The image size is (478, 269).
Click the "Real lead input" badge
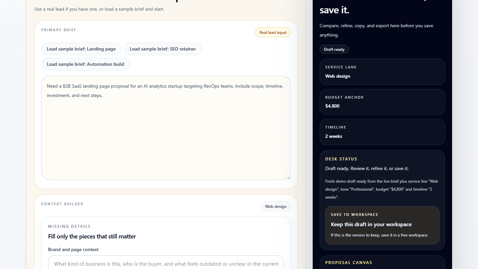(x=273, y=32)
